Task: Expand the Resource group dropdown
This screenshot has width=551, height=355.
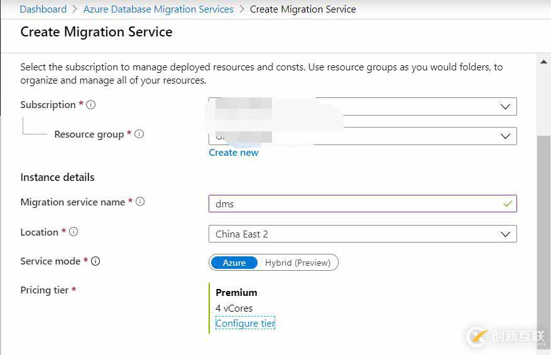Action: 505,136
